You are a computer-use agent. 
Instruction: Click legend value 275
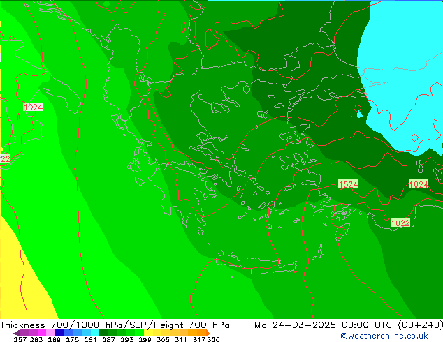pos(73,339)
